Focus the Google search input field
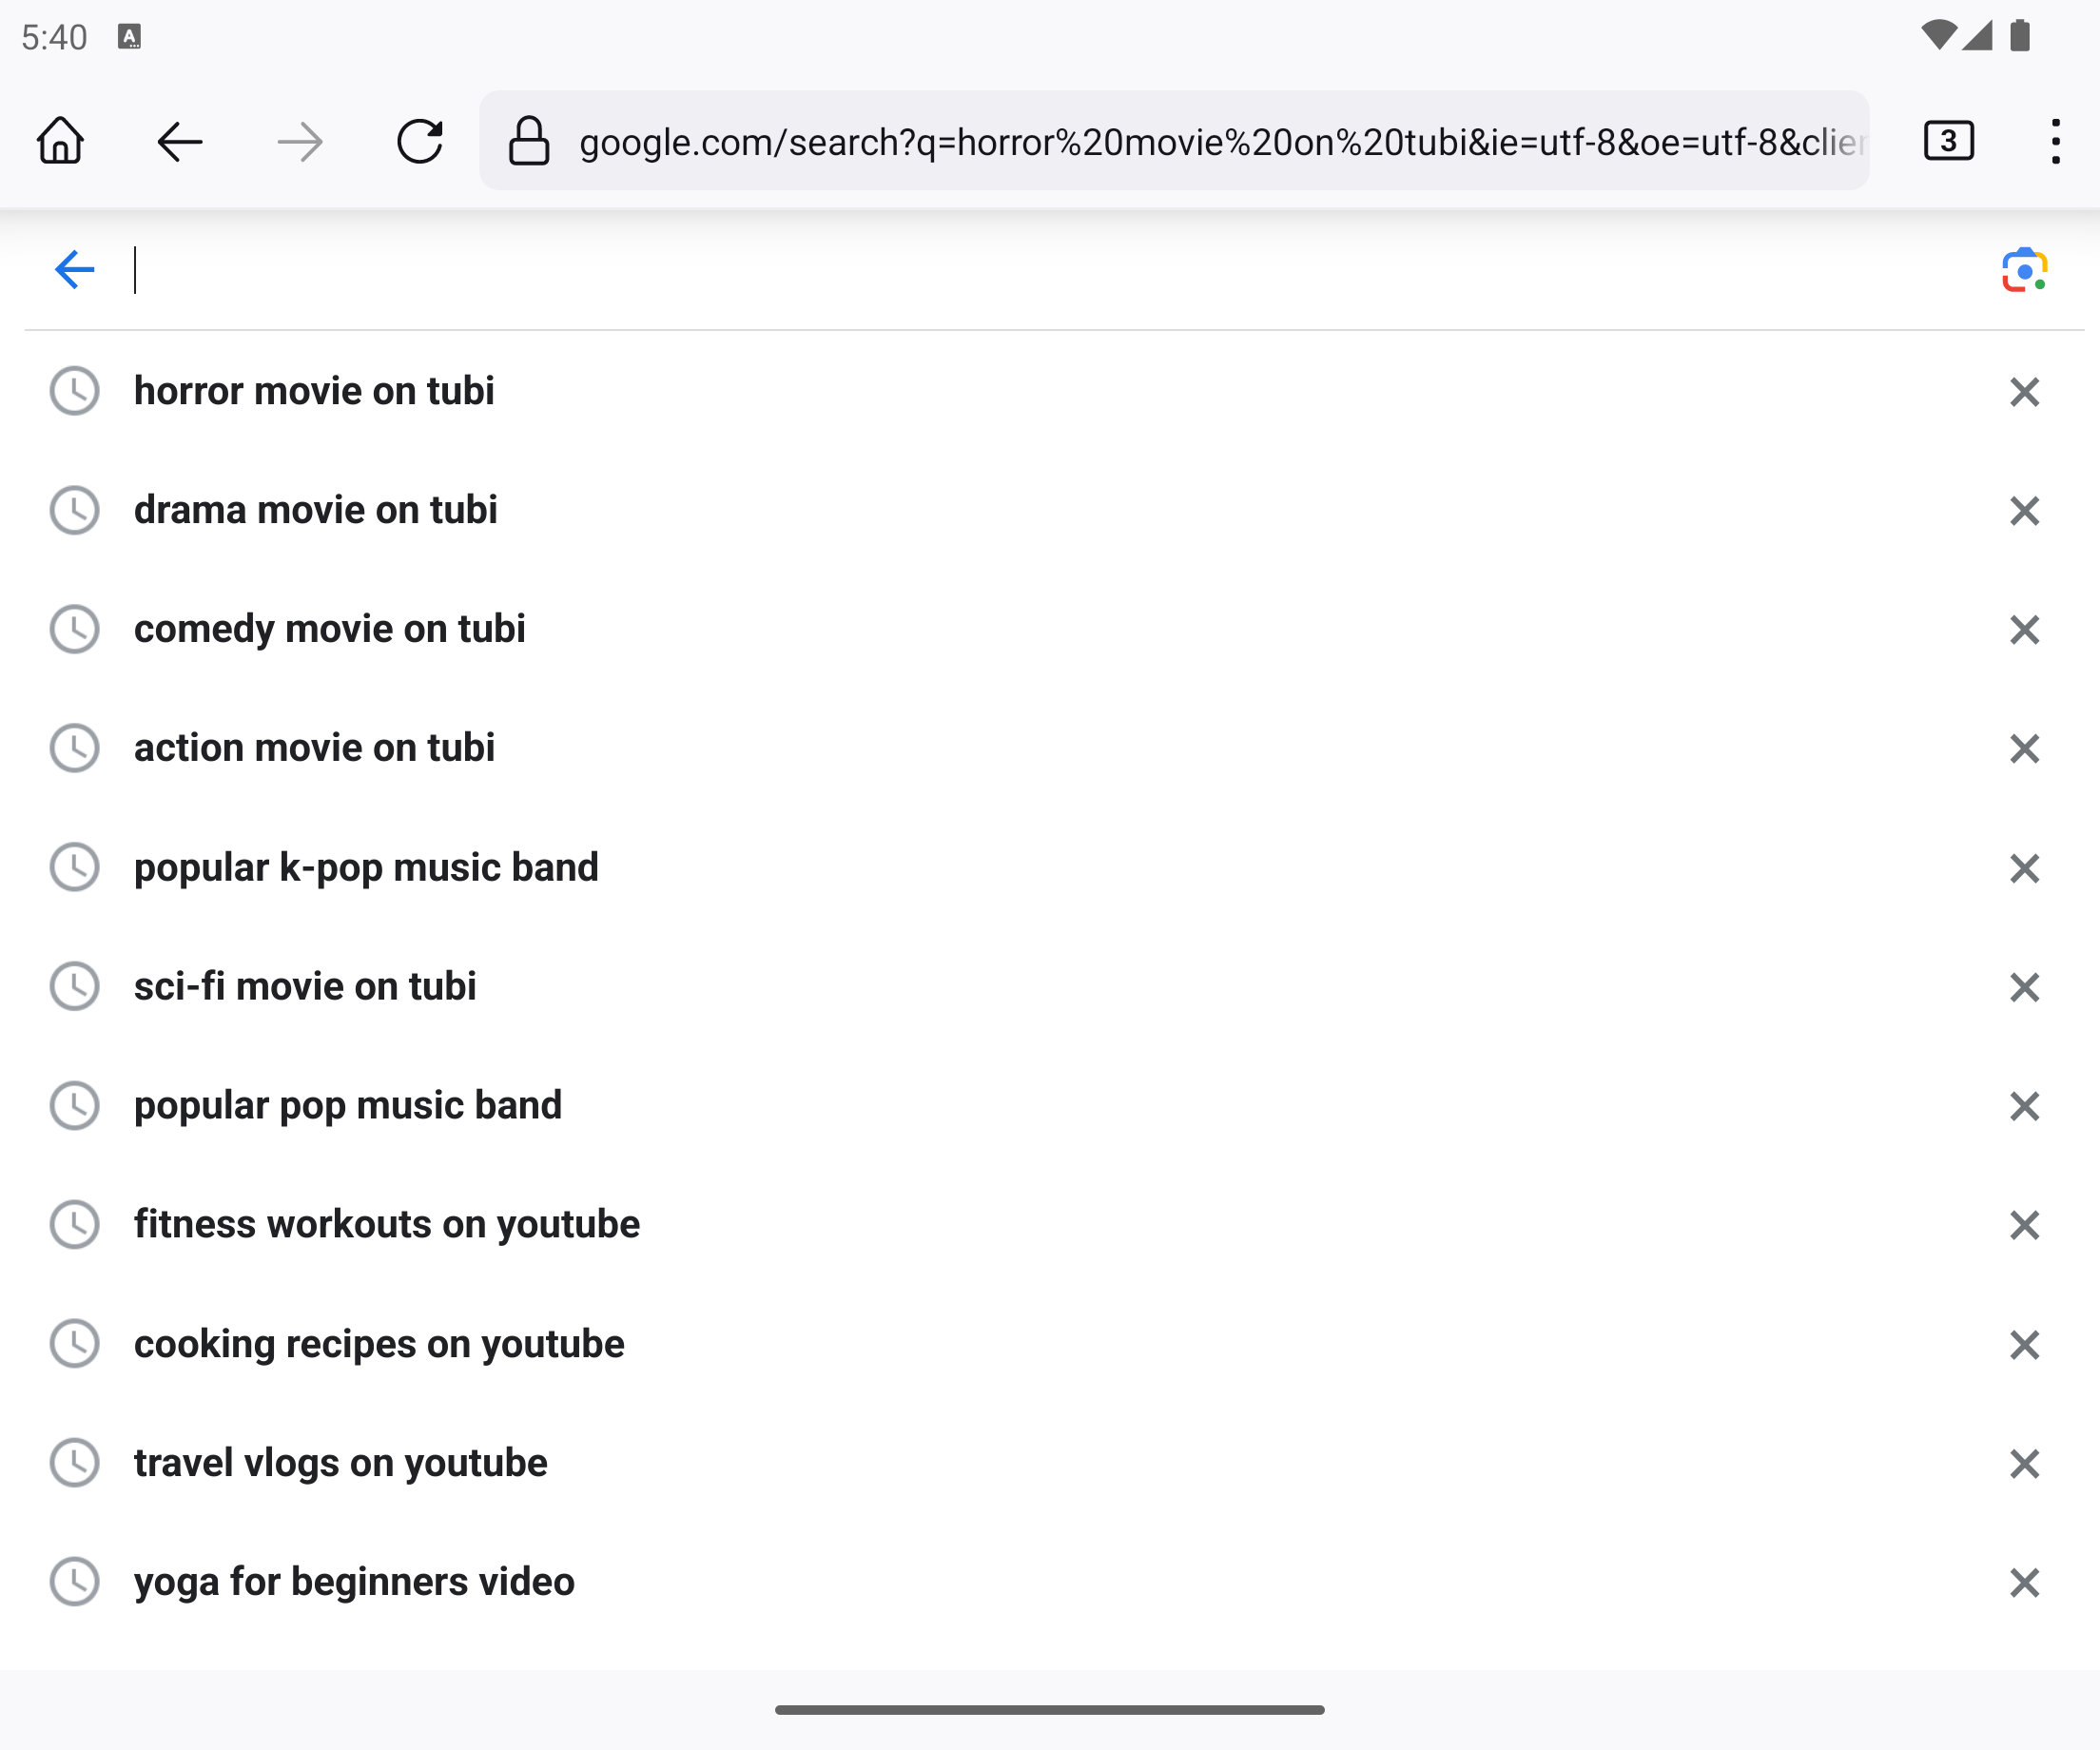The width and height of the screenshot is (2100, 1750). coord(1050,270)
